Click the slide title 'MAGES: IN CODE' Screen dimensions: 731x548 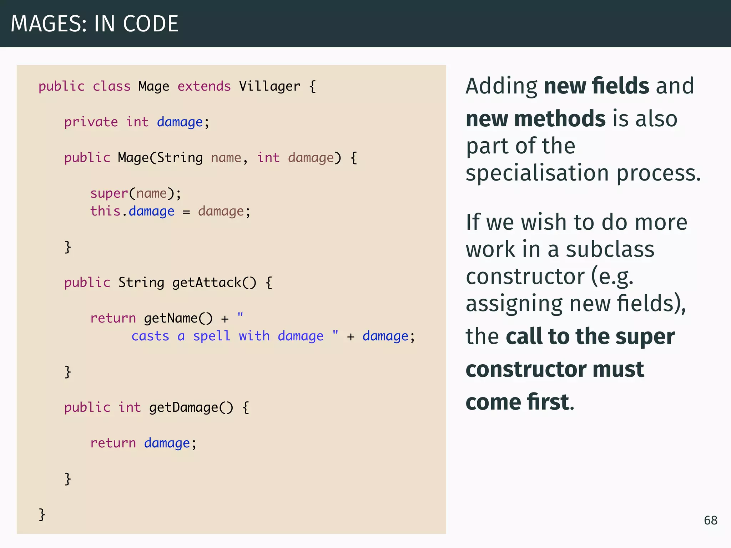point(95,24)
